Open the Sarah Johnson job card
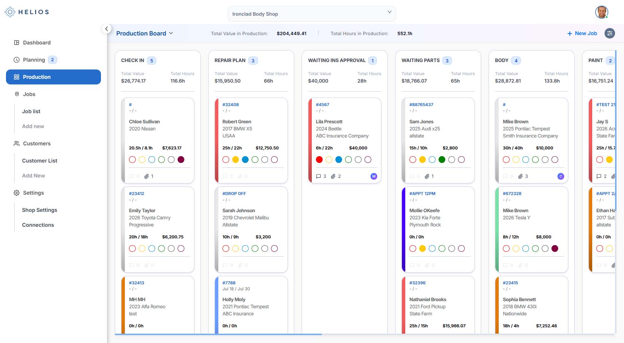 (x=251, y=229)
